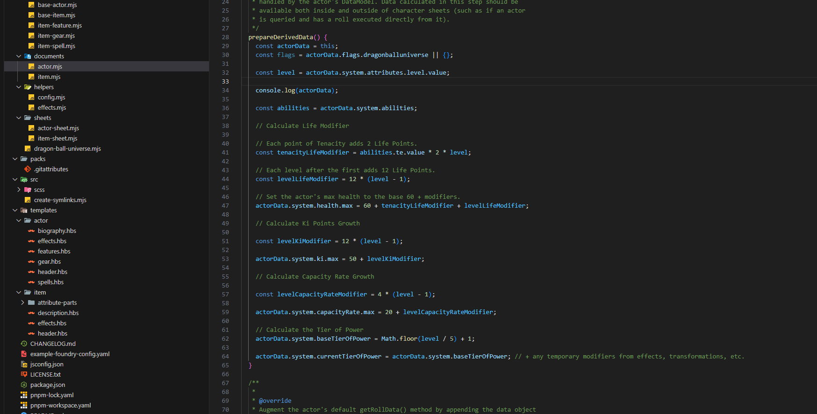Click tenacityLifeModifier where it is declared
817x414 pixels.
[x=313, y=152]
